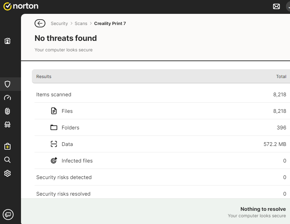Click the account avatar in top corner
Image resolution: width=290 pixels, height=224 pixels.
pos(288,6)
